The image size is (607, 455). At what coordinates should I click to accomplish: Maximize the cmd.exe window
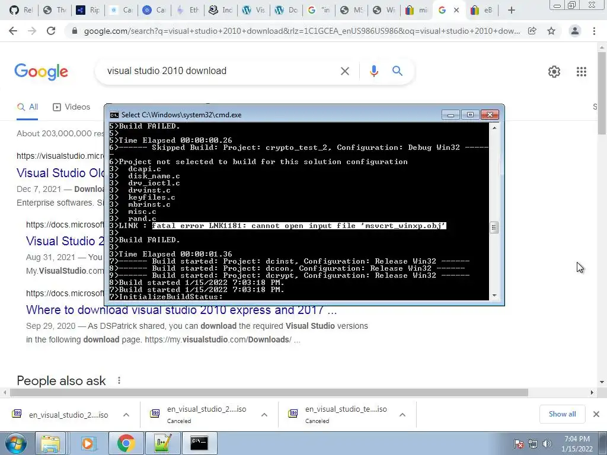[470, 115]
